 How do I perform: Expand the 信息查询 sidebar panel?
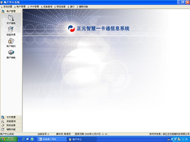click(11, 121)
